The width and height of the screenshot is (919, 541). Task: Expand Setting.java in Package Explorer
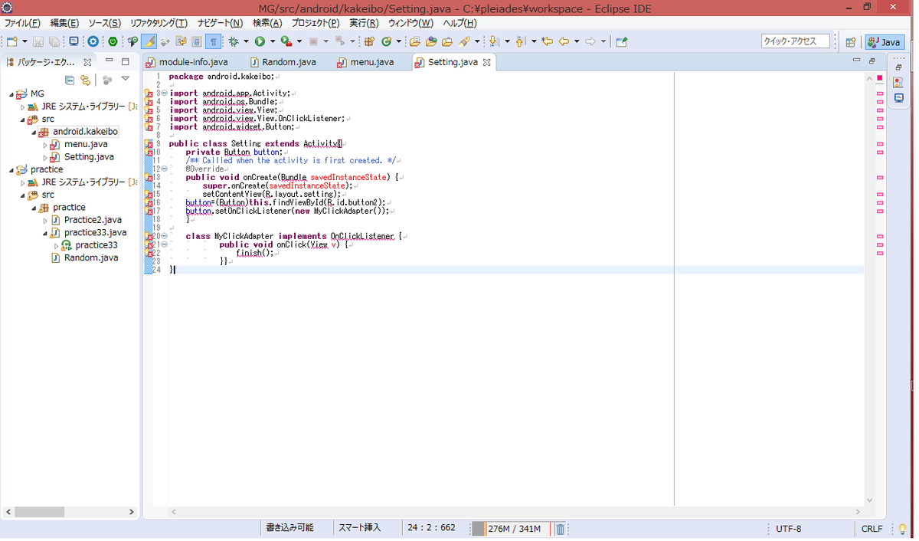[x=45, y=157]
